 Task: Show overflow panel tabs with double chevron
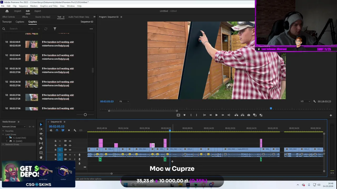[x=94, y=17]
